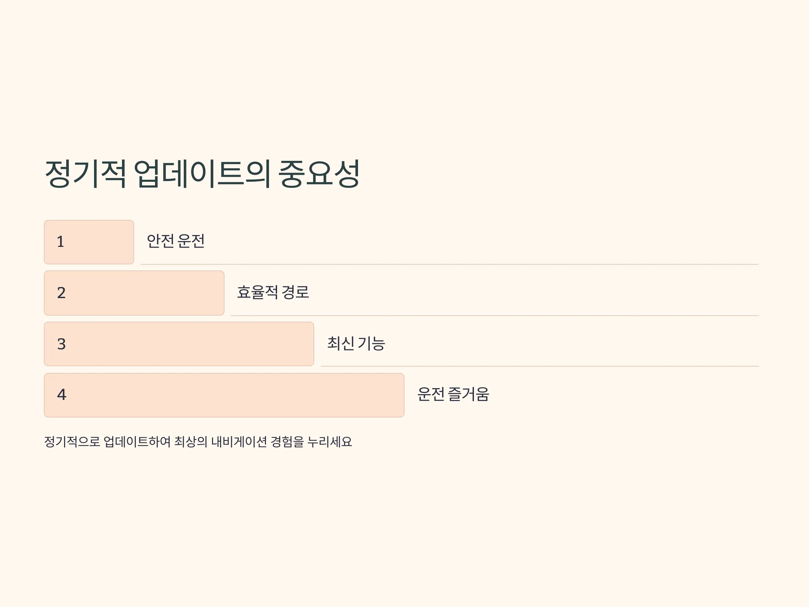
Task: Click the divider line under 안전 운전
Action: [x=449, y=264]
